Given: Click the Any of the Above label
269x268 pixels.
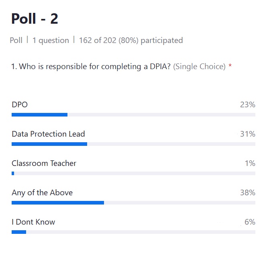Looking at the screenshot, I should [x=42, y=192].
